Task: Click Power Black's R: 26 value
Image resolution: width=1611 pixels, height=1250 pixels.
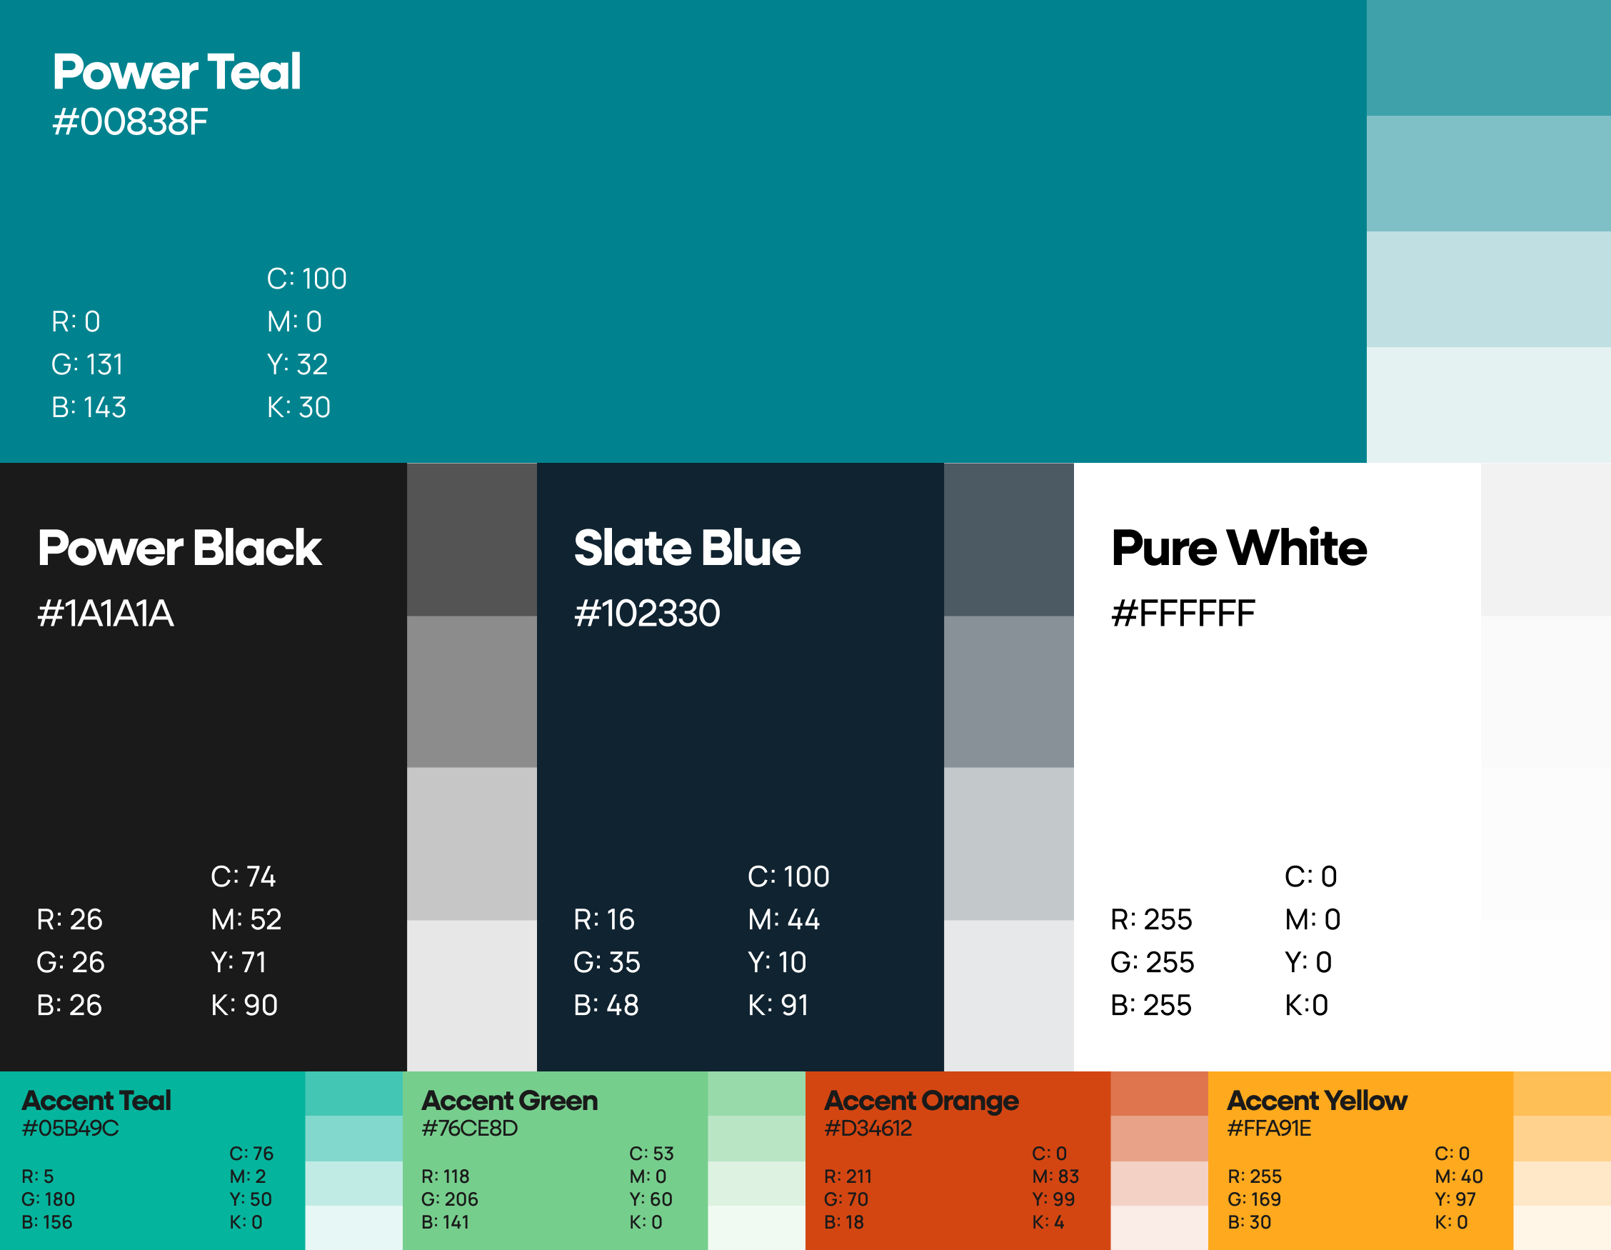Action: coord(70,920)
